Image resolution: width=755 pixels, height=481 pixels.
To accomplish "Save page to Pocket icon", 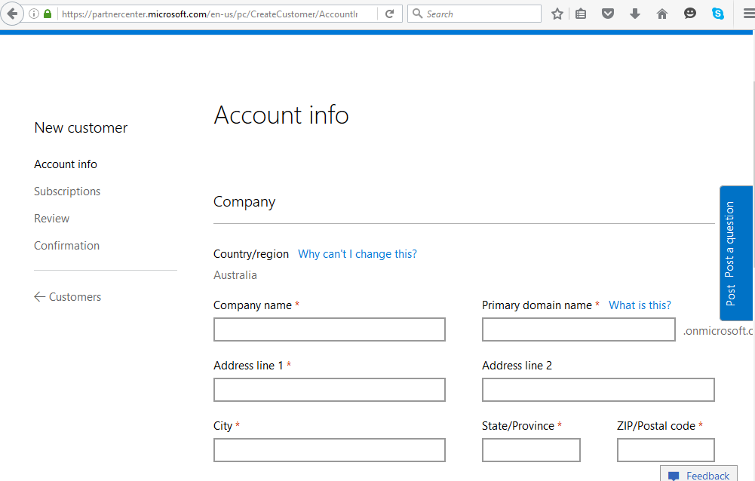I will 608,14.
